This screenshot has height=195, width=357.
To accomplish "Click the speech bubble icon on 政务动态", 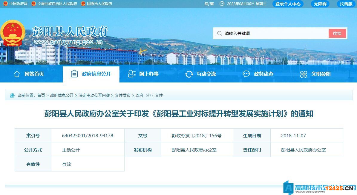I will 246,74.
